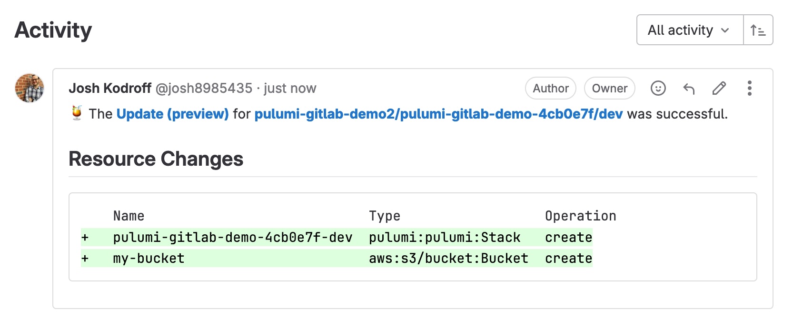Toggle the activity sort direction button
Image resolution: width=793 pixels, height=320 pixels.
coord(758,30)
